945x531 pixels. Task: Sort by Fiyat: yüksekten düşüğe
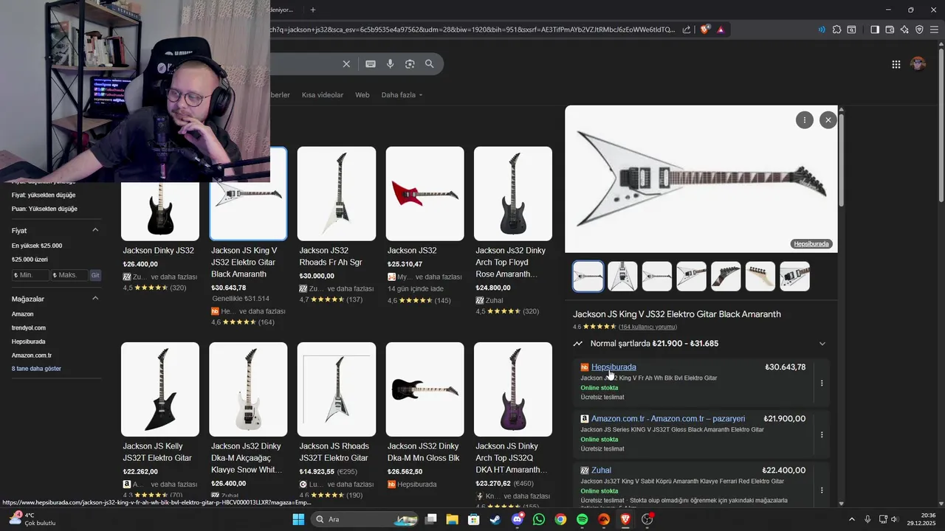[44, 195]
